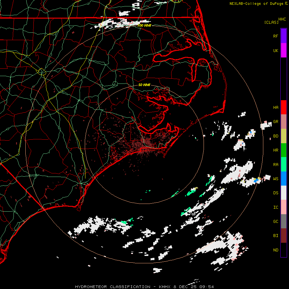Select the GC ground clutter gray swatch
289x289 pixels.
[284, 221]
